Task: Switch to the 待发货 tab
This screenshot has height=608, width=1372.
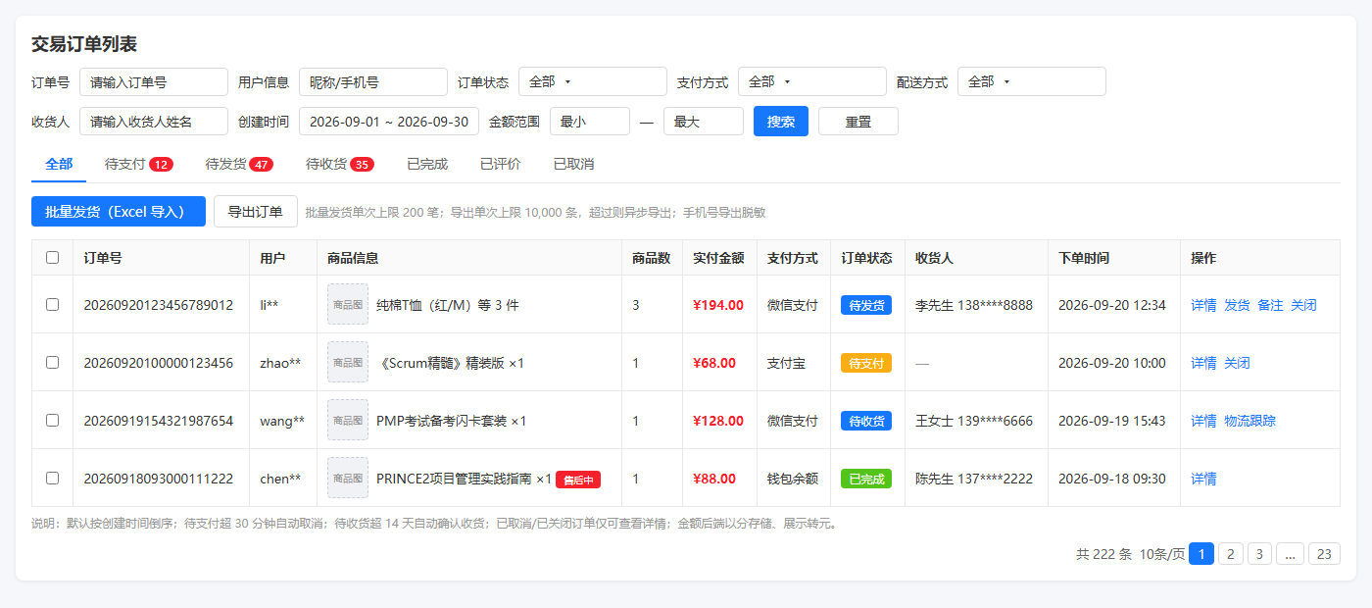Action: tap(239, 164)
